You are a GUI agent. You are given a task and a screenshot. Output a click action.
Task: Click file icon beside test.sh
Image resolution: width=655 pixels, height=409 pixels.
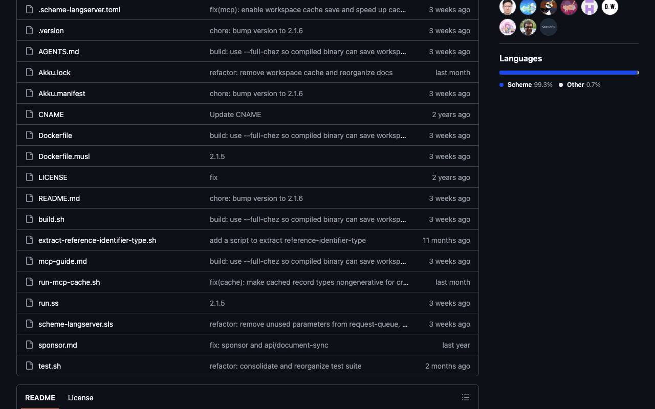[30, 366]
